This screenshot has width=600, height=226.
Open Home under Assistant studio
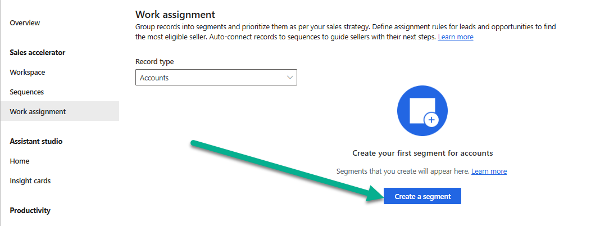19,161
